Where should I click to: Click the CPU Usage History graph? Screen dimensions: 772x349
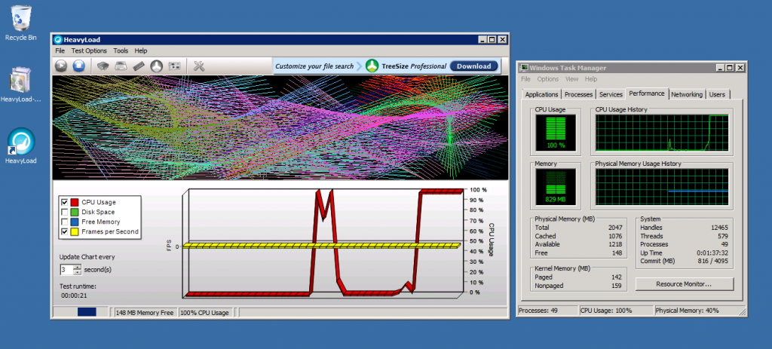click(x=662, y=133)
